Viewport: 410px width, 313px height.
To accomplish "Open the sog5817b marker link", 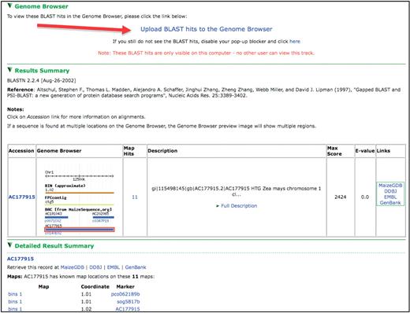I will 129,302.
